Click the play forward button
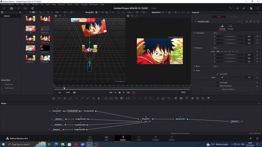 pyautogui.click(x=124, y=93)
